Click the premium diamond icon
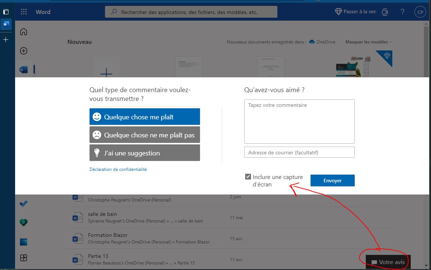 click(x=339, y=11)
